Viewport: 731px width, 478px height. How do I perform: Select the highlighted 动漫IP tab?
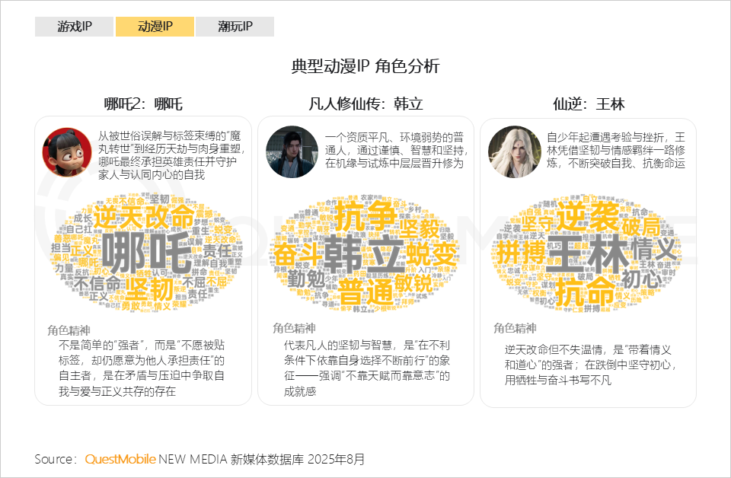point(155,27)
